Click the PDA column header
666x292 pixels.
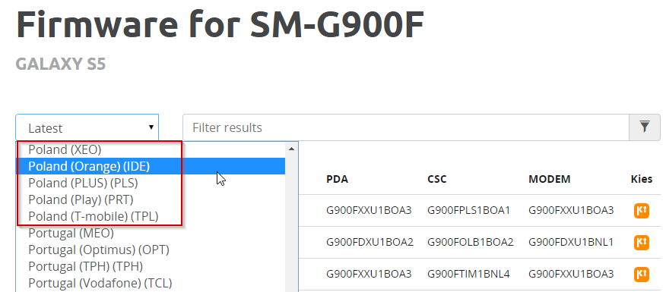(338, 179)
